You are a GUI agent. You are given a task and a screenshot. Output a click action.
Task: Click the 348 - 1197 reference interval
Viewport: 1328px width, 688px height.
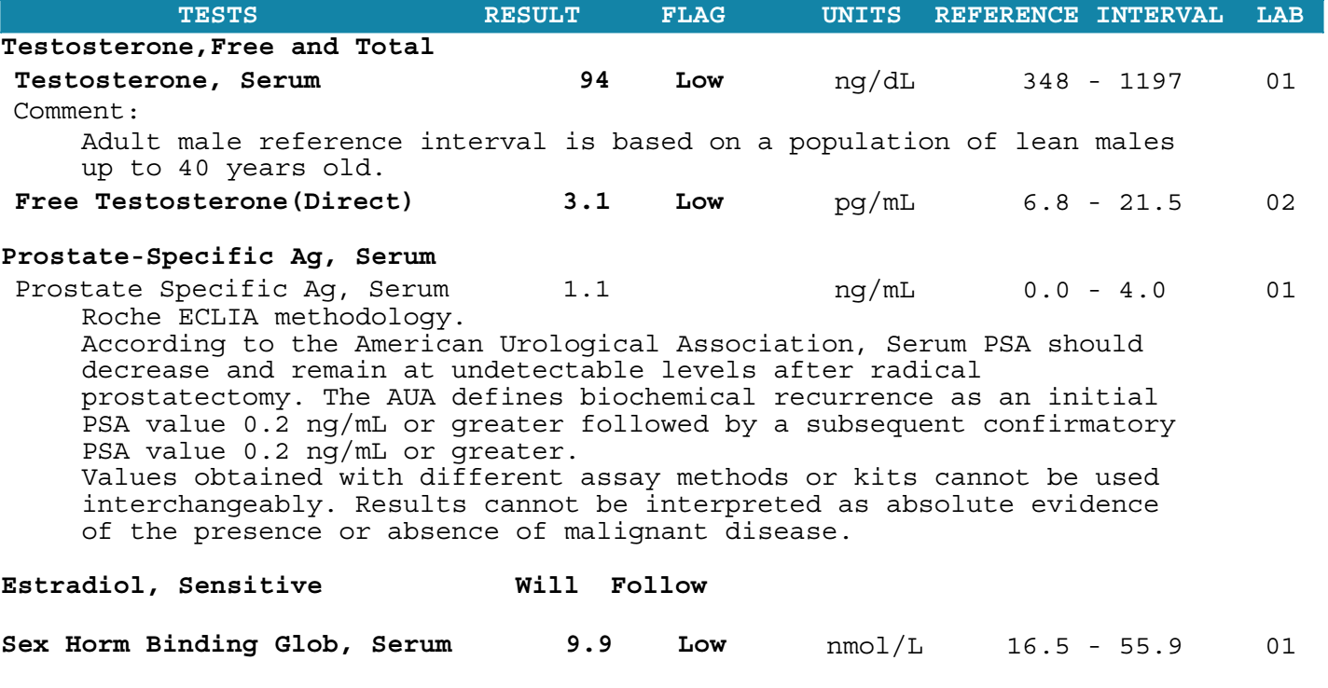1102,81
